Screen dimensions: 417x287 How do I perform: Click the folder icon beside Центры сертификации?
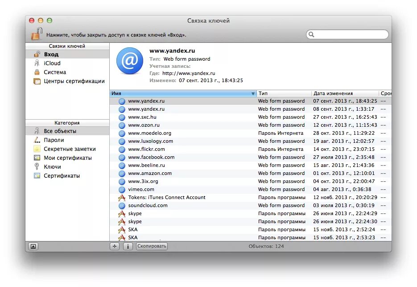click(x=37, y=81)
